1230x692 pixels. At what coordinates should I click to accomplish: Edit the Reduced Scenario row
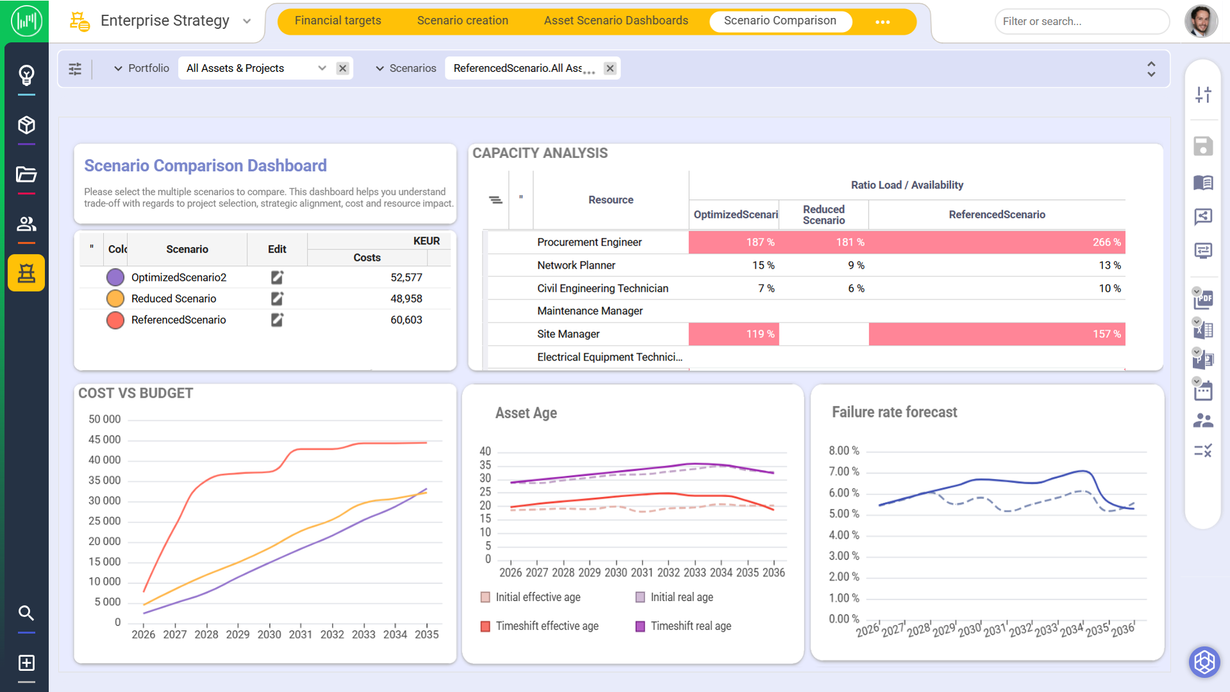tap(277, 298)
